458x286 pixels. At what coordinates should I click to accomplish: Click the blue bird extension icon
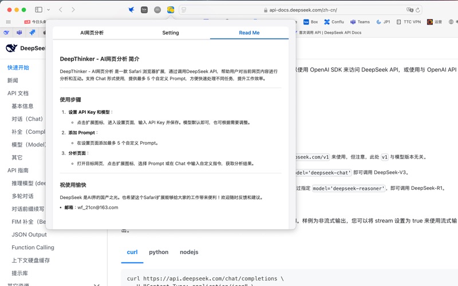(132, 10)
